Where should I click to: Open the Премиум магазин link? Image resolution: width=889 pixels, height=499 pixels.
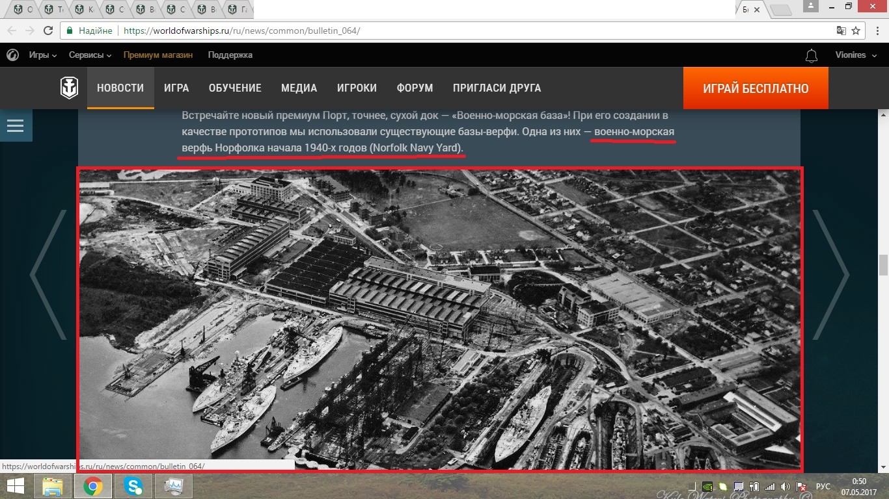[x=158, y=55]
